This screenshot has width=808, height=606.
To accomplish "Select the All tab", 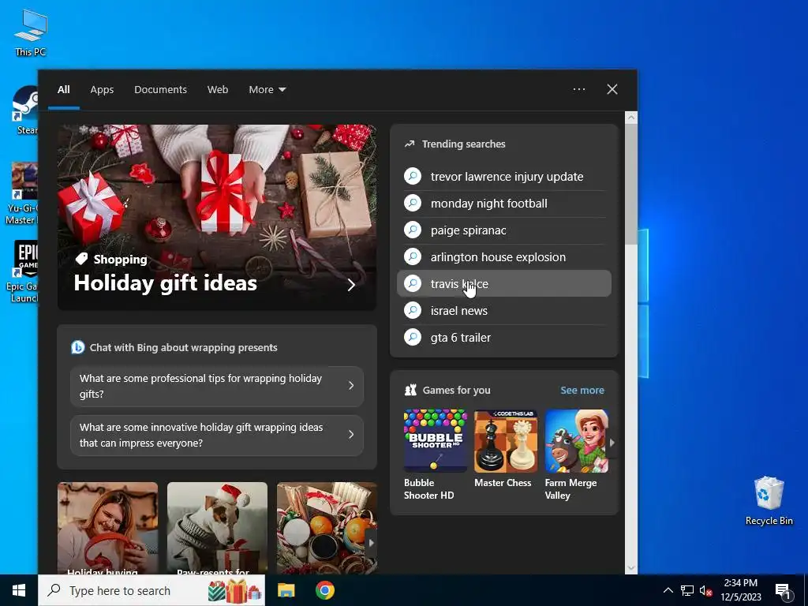I will [63, 90].
